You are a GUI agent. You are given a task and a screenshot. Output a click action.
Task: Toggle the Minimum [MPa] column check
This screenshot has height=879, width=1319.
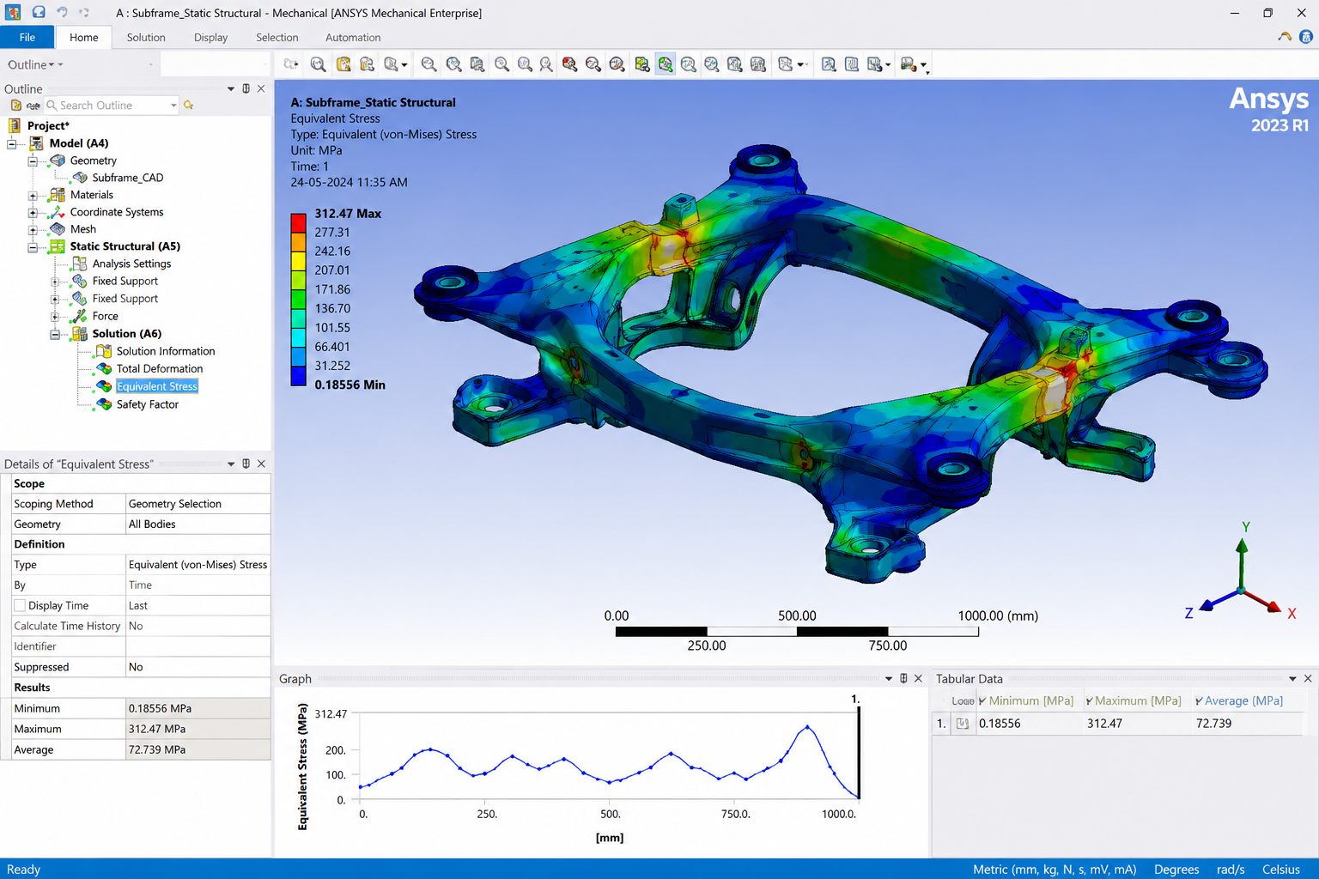click(982, 701)
